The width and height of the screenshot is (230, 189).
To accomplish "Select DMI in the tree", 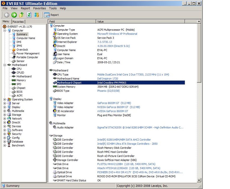I will click(19, 42).
